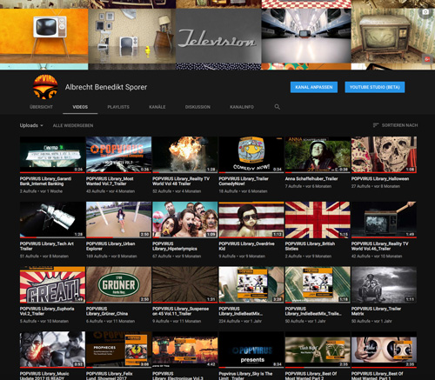Screen dimensions: 435x380
Task: Open the Grüner China video thumbnail
Action: click(118, 284)
